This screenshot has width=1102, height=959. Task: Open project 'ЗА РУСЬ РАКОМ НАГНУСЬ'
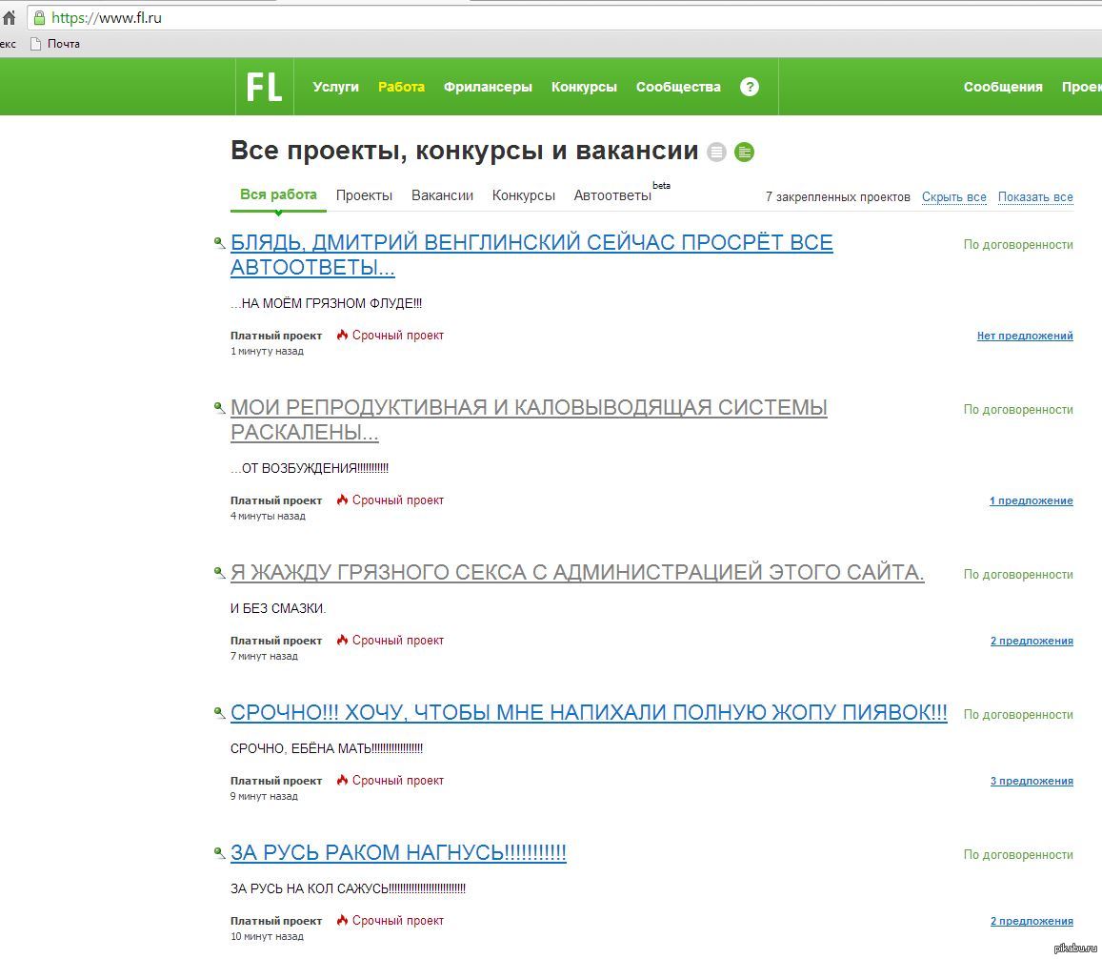point(398,852)
